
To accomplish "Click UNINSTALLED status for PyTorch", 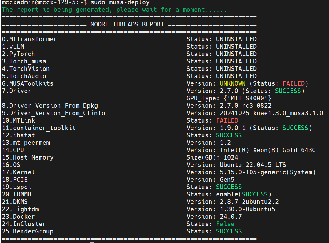I will (236, 54).
